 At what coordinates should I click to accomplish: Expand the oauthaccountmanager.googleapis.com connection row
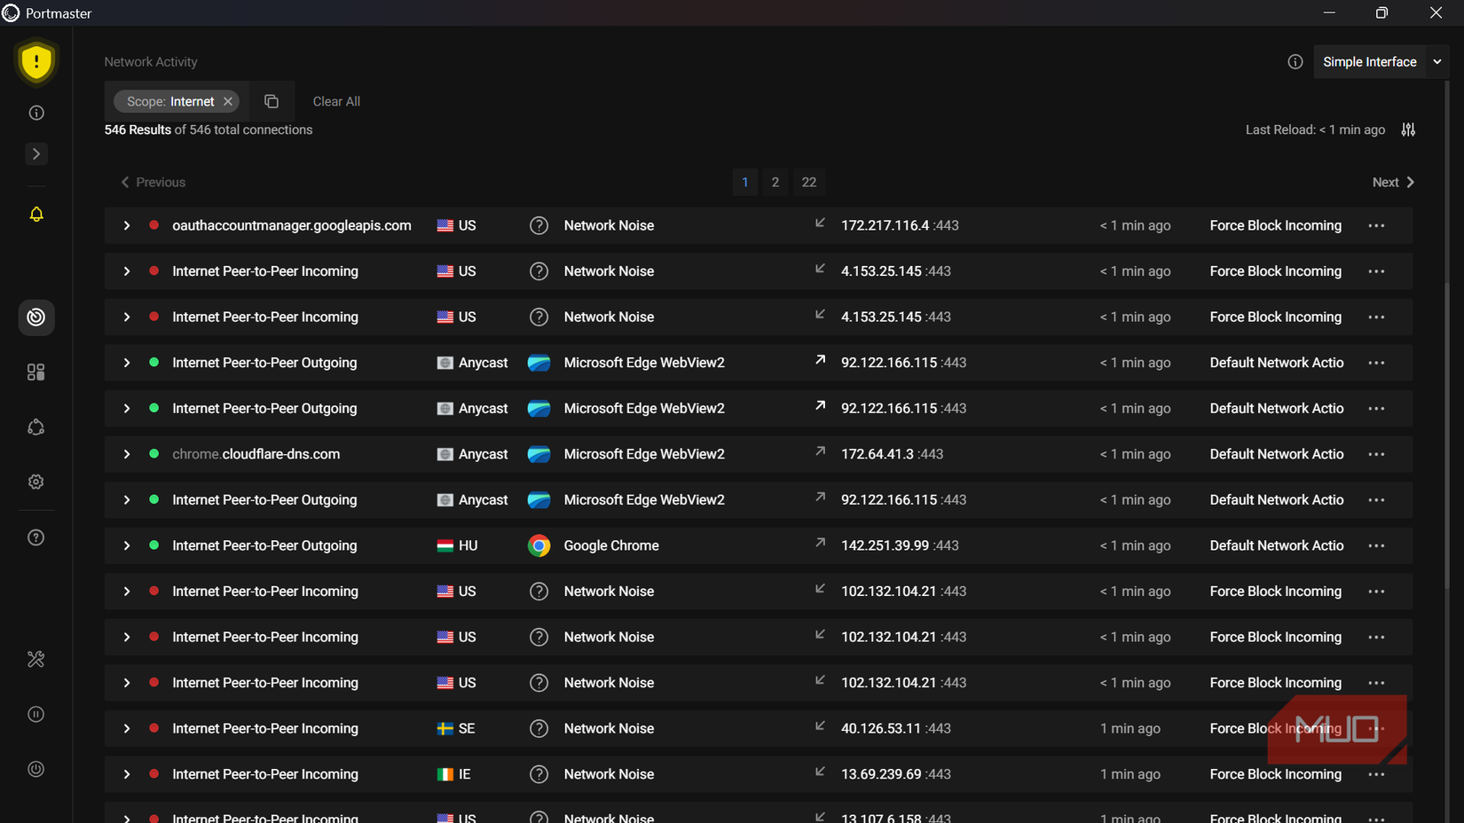[127, 225]
